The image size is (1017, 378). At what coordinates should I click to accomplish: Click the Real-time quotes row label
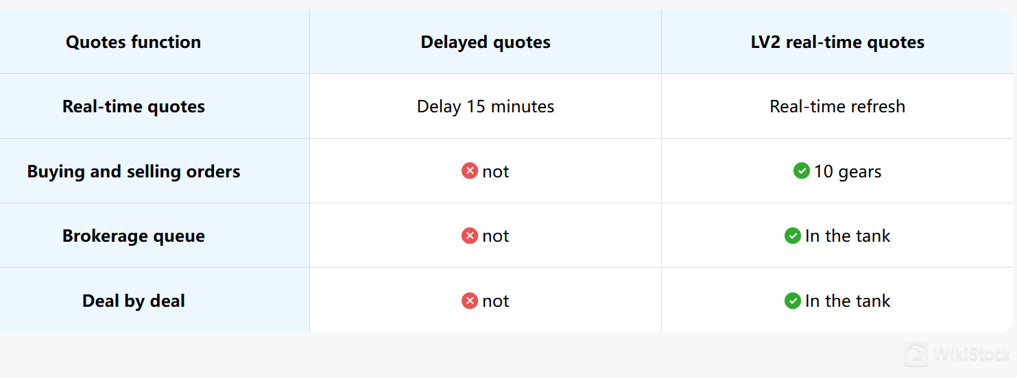pos(134,107)
